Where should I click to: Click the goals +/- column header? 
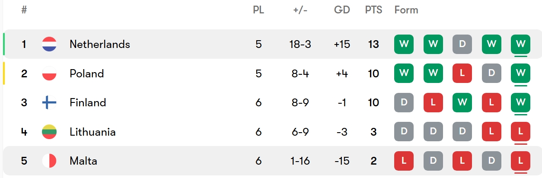click(300, 10)
